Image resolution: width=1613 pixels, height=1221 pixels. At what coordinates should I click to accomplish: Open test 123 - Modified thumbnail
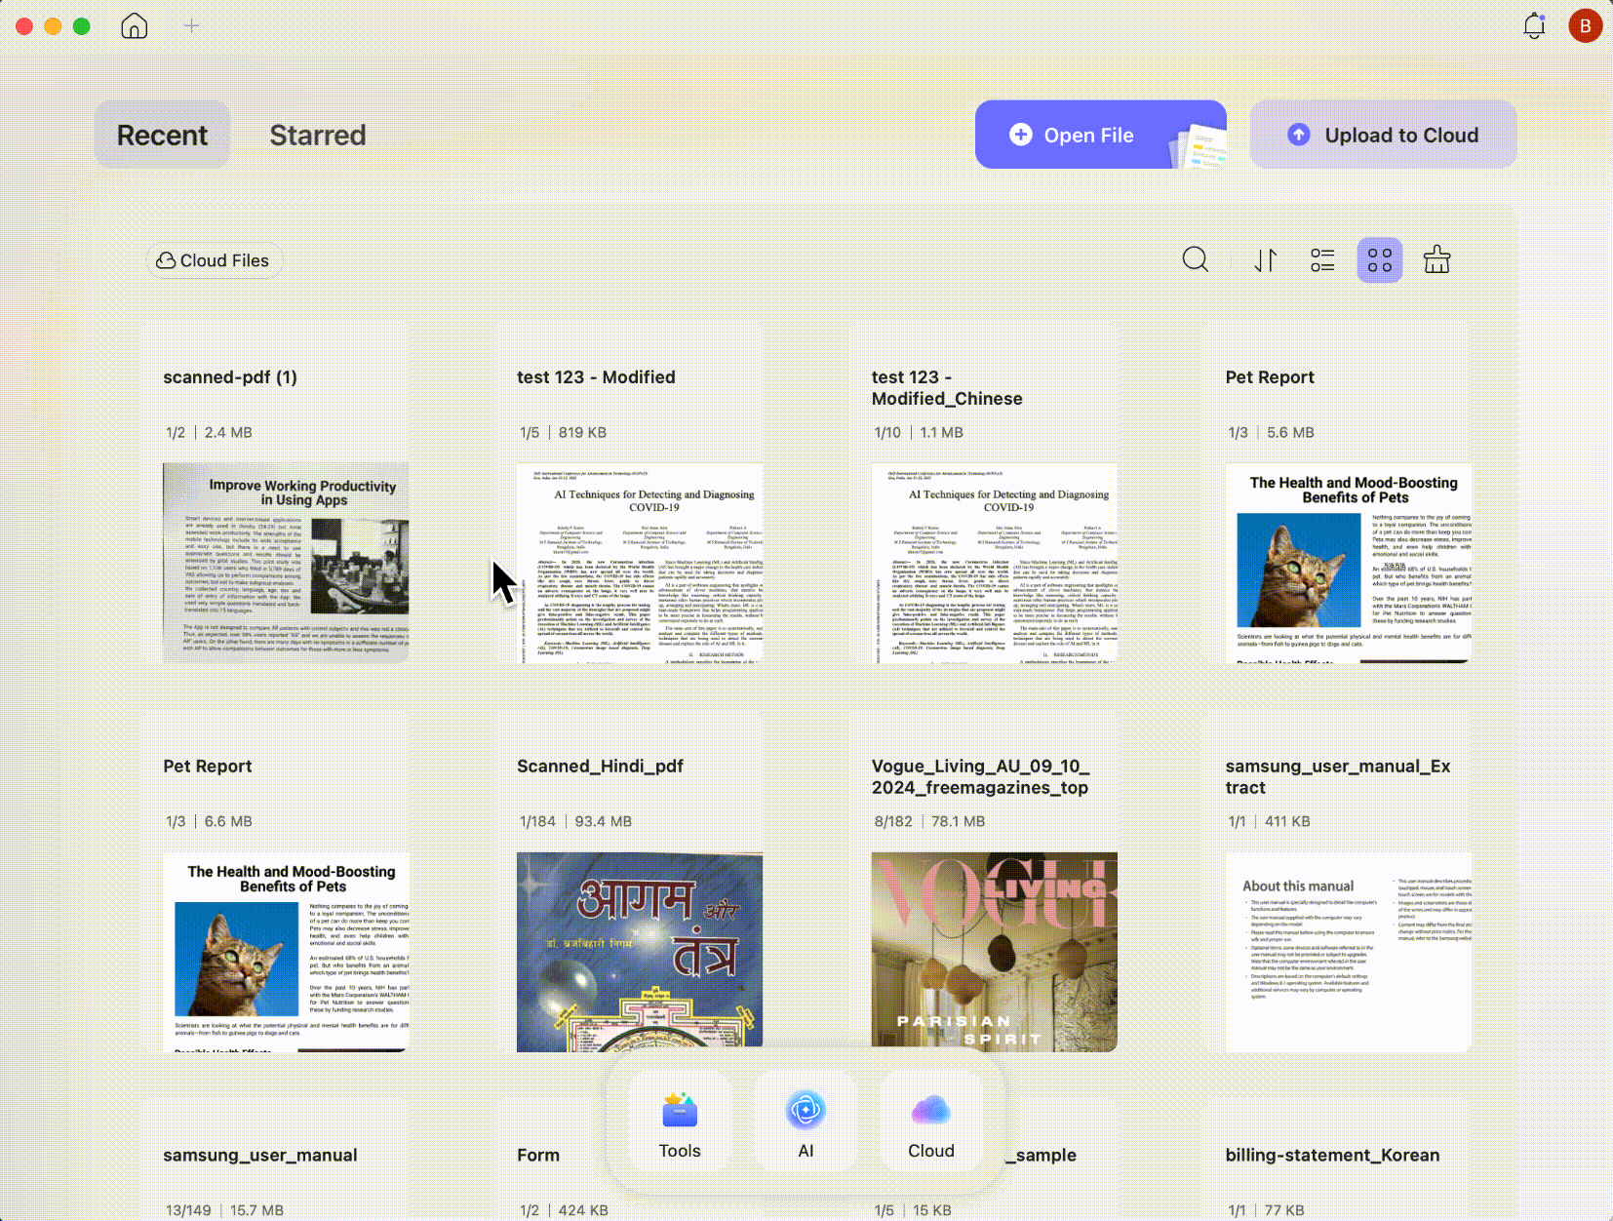pyautogui.click(x=640, y=563)
